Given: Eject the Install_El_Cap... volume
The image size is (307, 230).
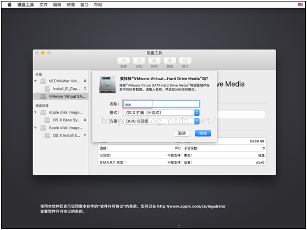Looking at the screenshot, I should point(85,88).
